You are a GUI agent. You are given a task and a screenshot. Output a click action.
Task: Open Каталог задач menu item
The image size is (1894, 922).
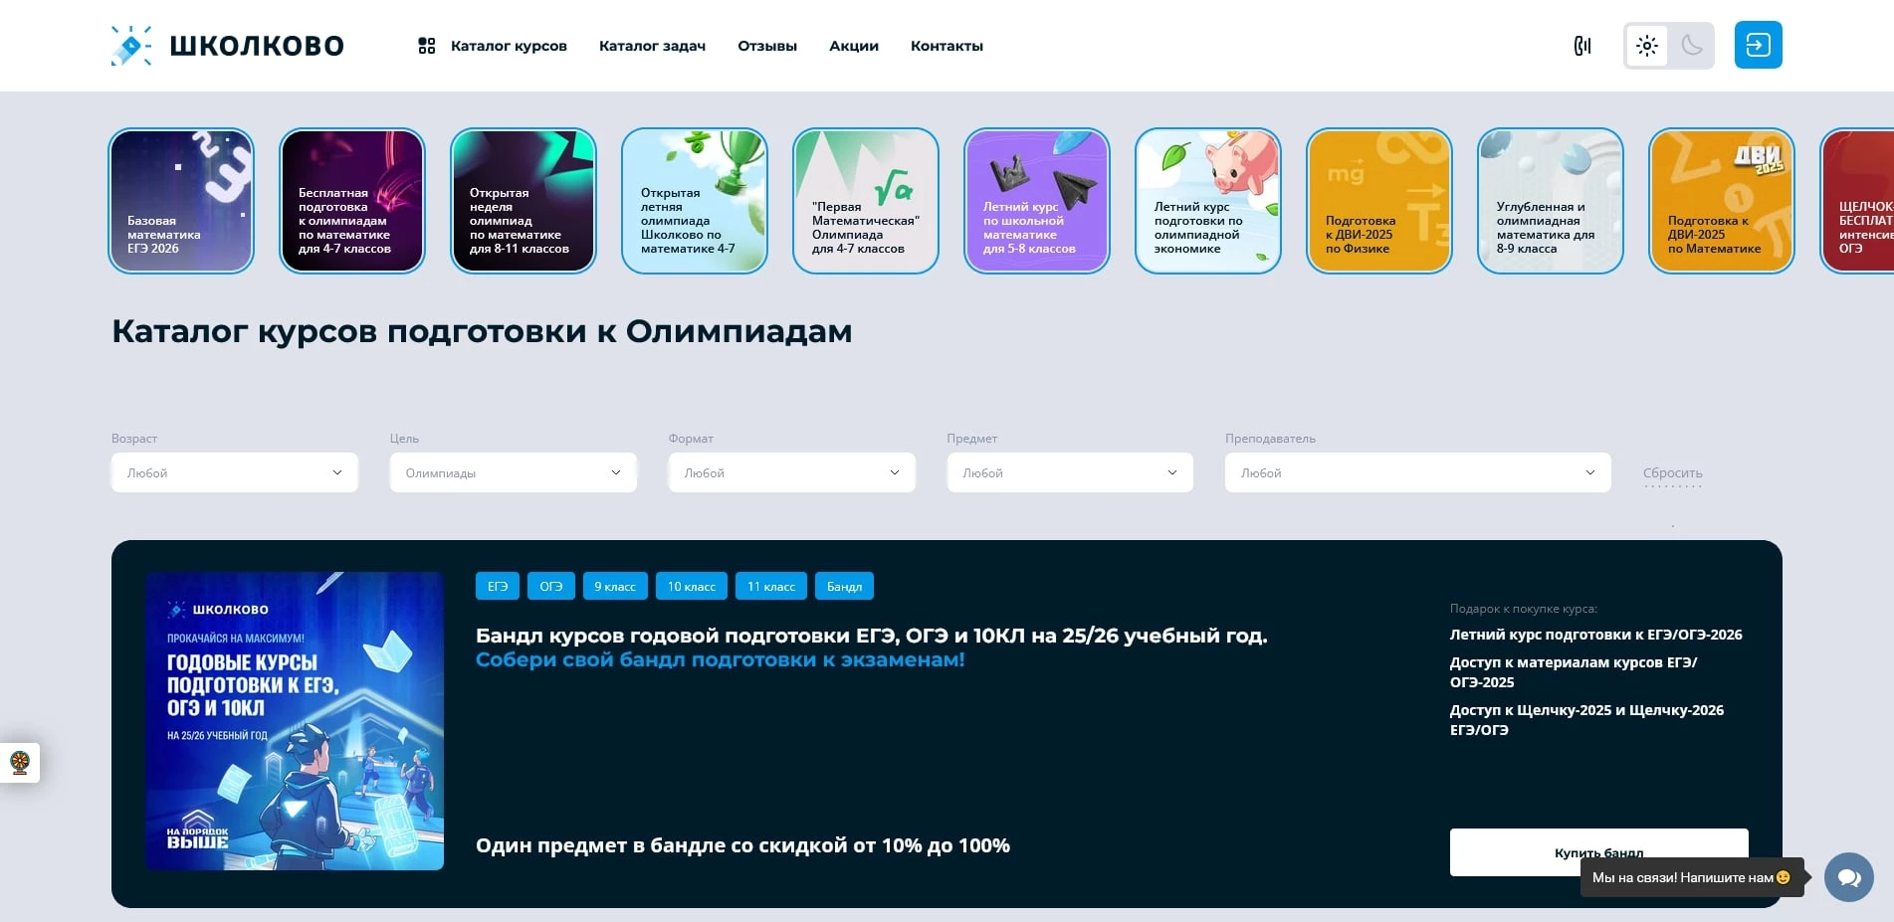(652, 46)
